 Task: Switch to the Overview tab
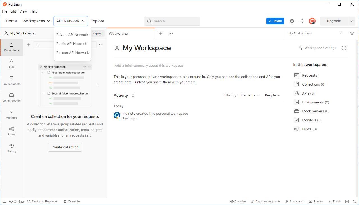(x=131, y=33)
